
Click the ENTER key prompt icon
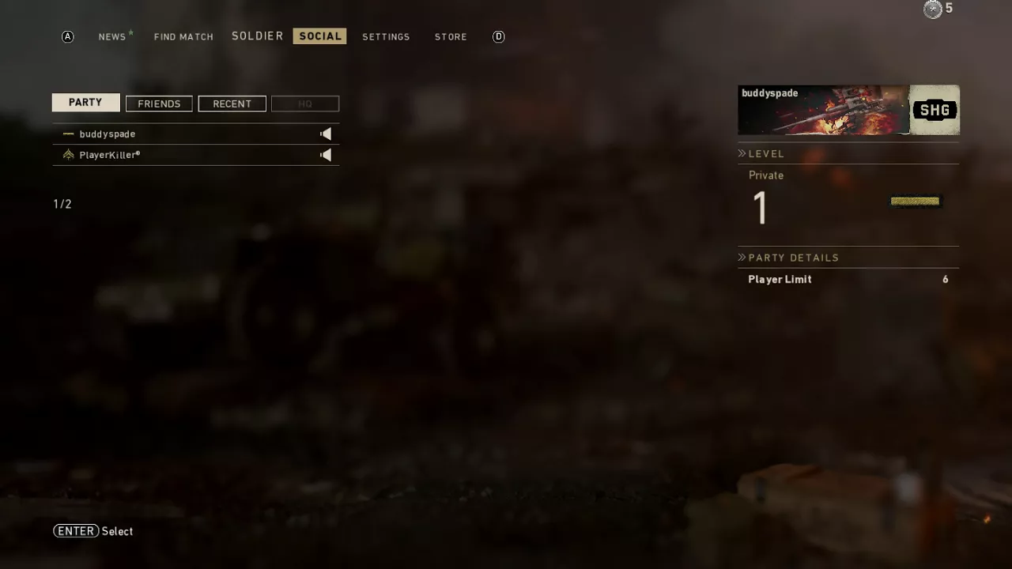click(76, 531)
